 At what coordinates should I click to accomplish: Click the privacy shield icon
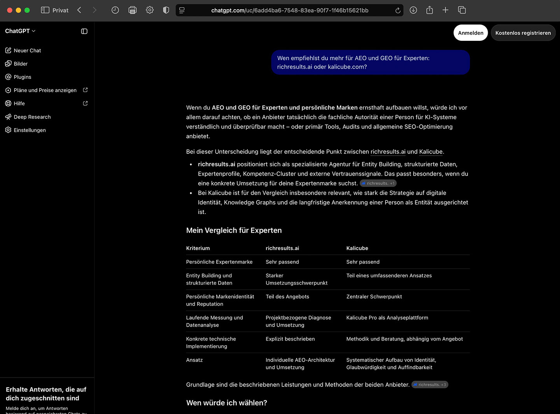point(166,10)
